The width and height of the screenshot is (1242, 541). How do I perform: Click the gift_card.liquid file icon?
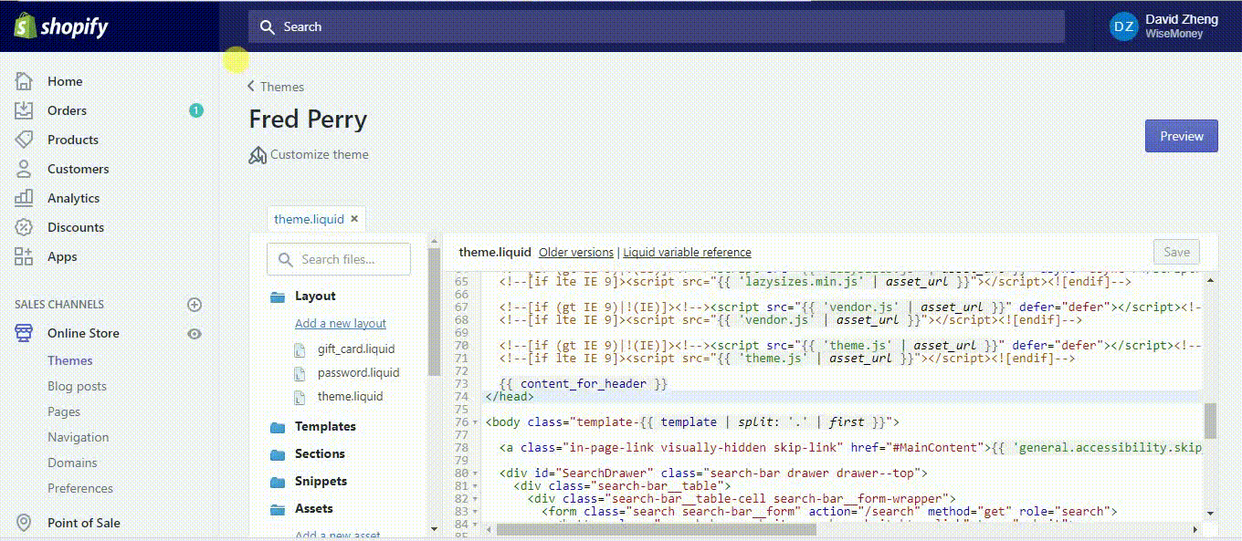point(299,349)
